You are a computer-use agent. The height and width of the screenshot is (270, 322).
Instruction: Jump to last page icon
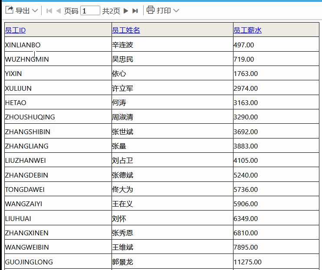(x=135, y=11)
